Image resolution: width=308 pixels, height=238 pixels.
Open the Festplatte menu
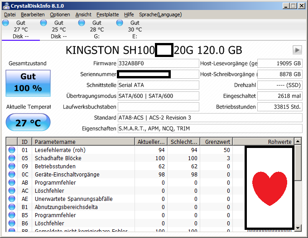(x=108, y=14)
